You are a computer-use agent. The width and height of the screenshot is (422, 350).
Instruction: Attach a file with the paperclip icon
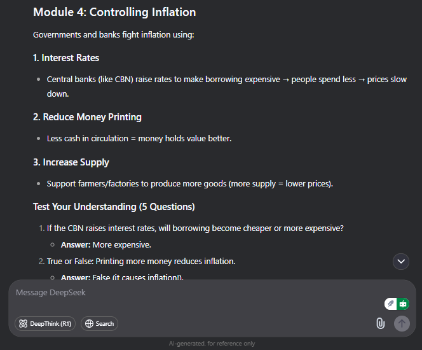pos(380,323)
